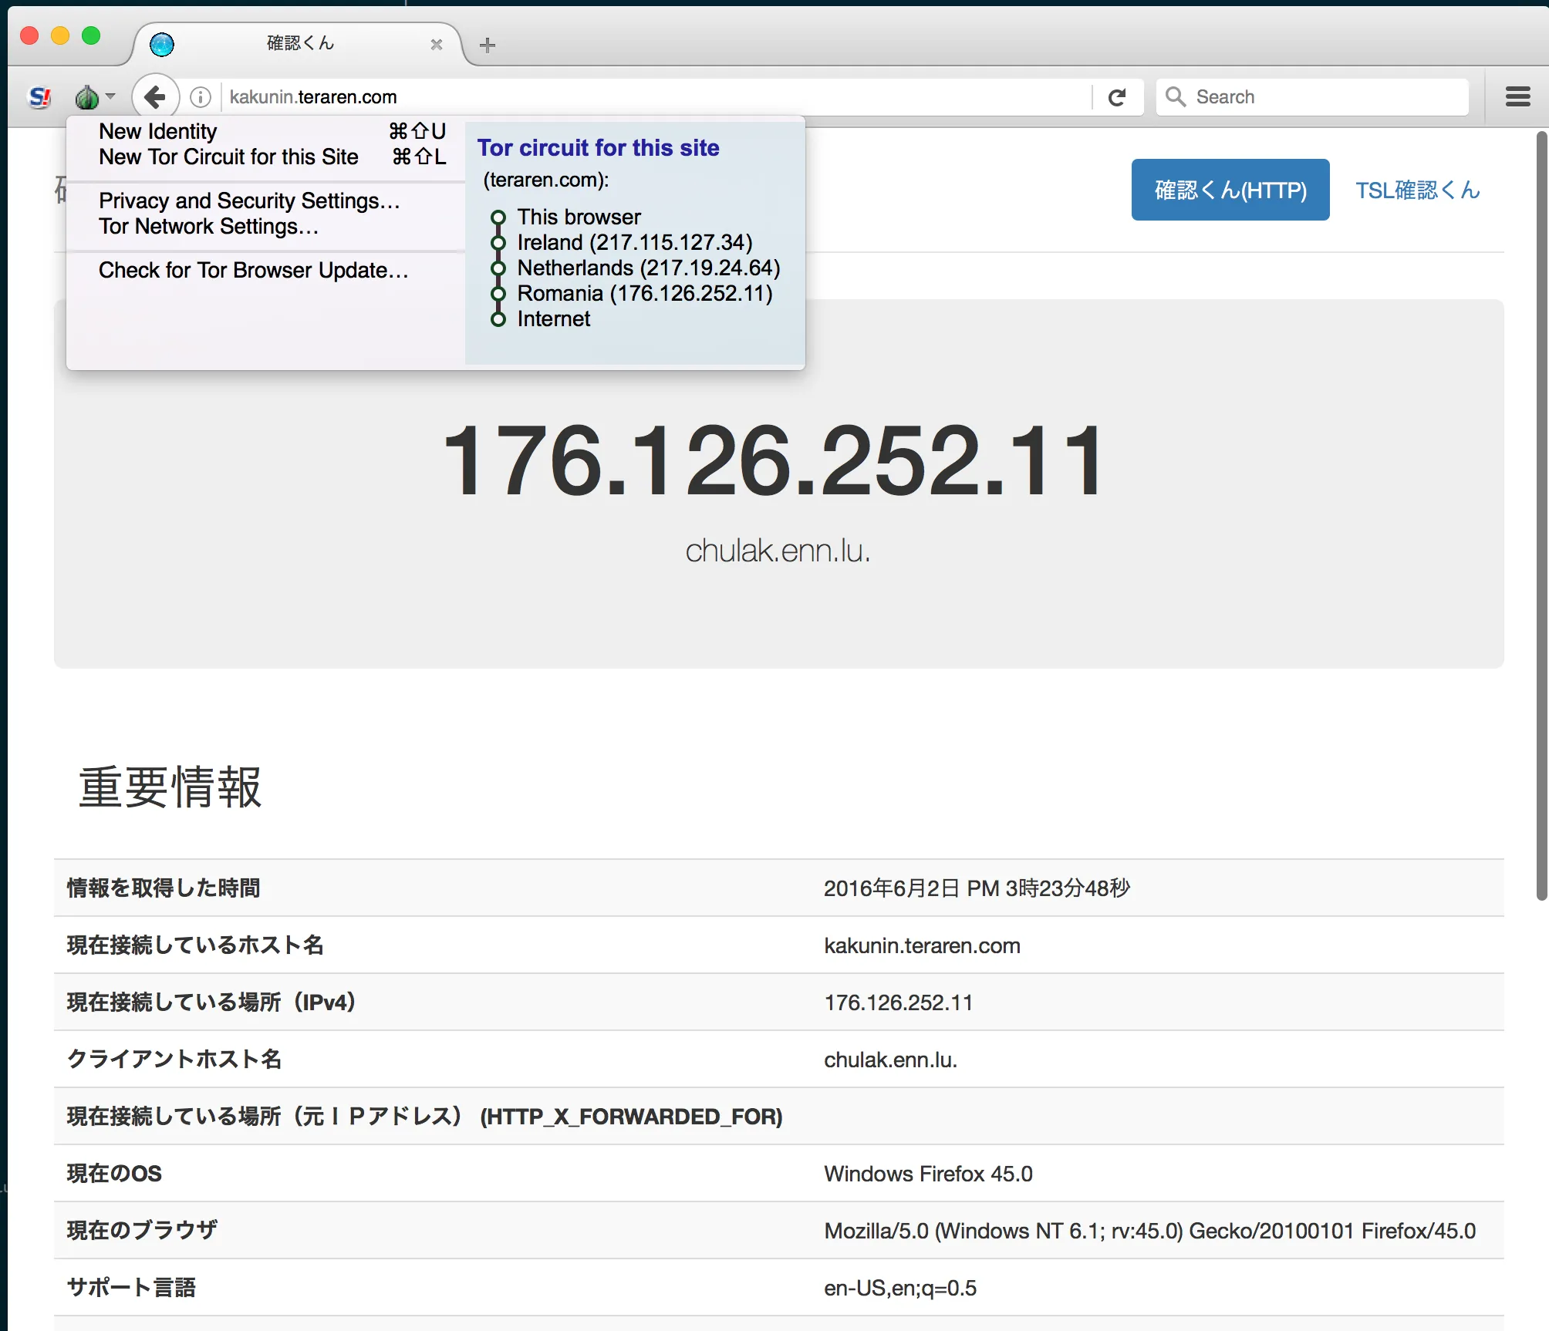Click the Torbutton onion icon

point(86,96)
